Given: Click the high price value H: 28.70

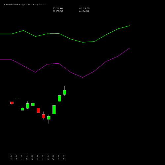Looking at the screenshot, I should point(84,9).
